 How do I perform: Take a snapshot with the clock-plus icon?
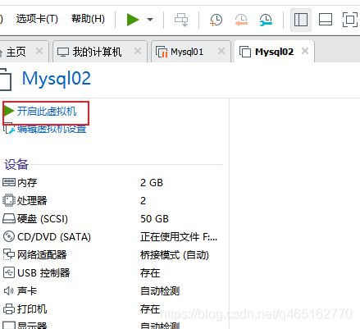click(x=216, y=20)
